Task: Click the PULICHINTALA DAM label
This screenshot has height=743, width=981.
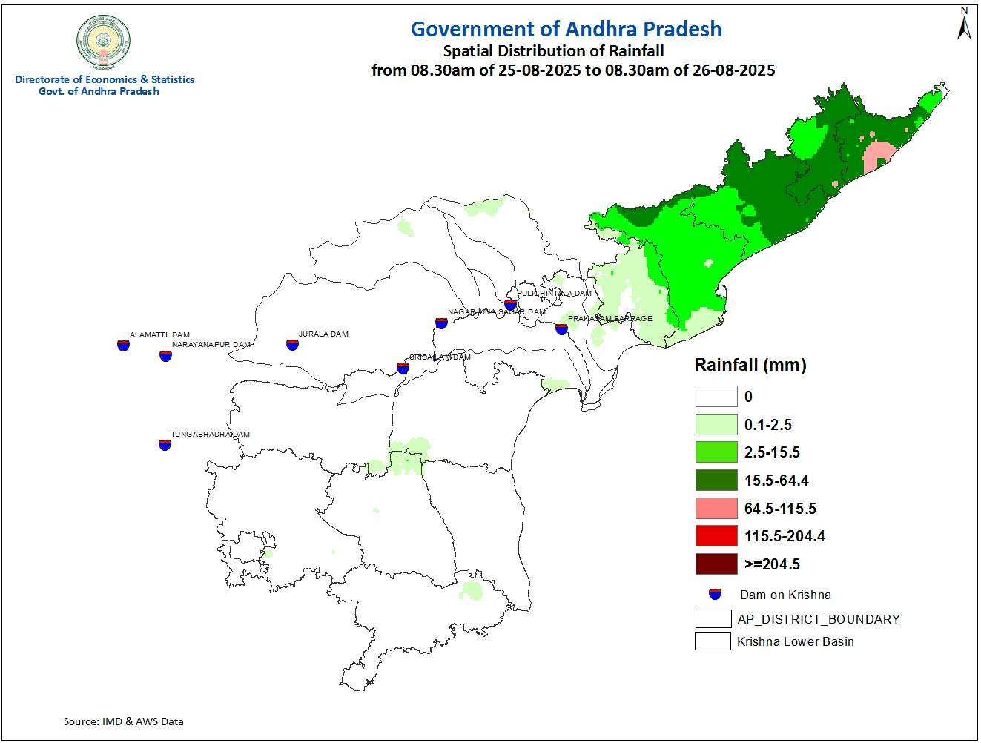Action: [x=555, y=294]
